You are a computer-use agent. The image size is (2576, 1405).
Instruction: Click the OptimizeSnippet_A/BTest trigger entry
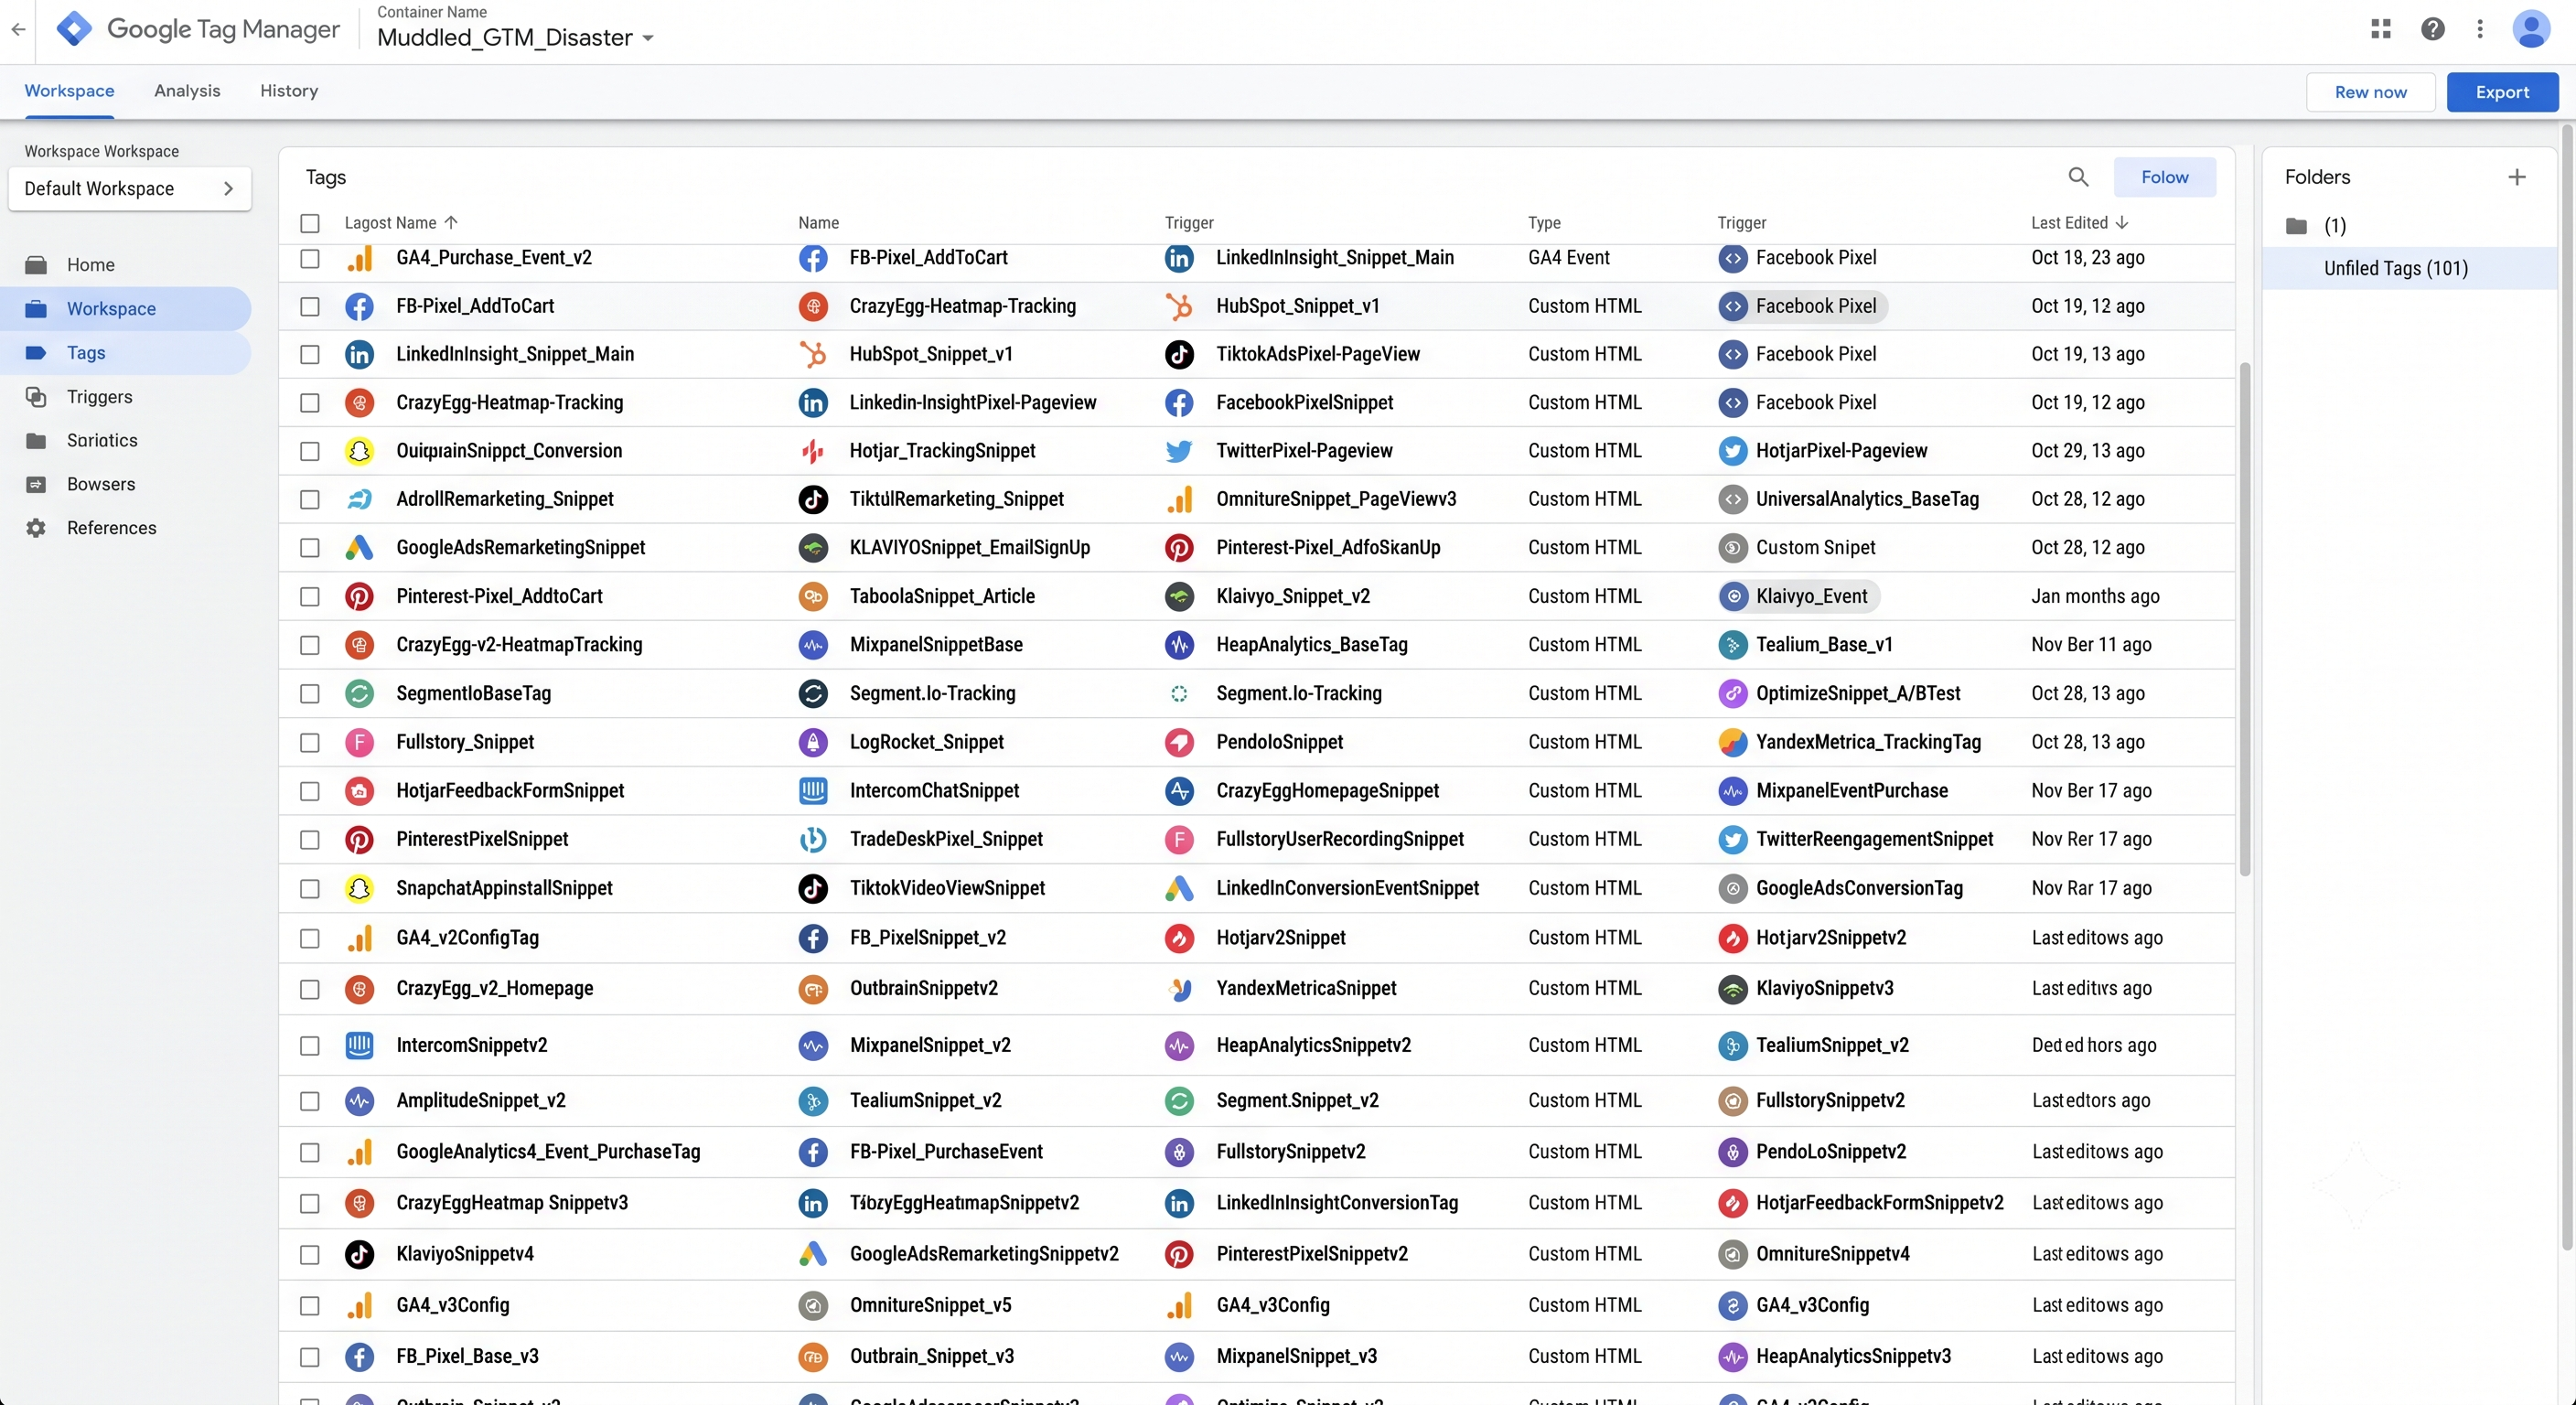tap(1858, 693)
